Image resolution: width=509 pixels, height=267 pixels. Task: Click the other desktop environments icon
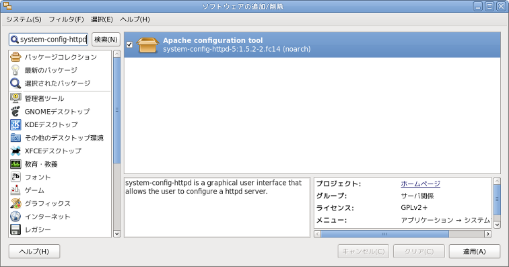point(15,138)
